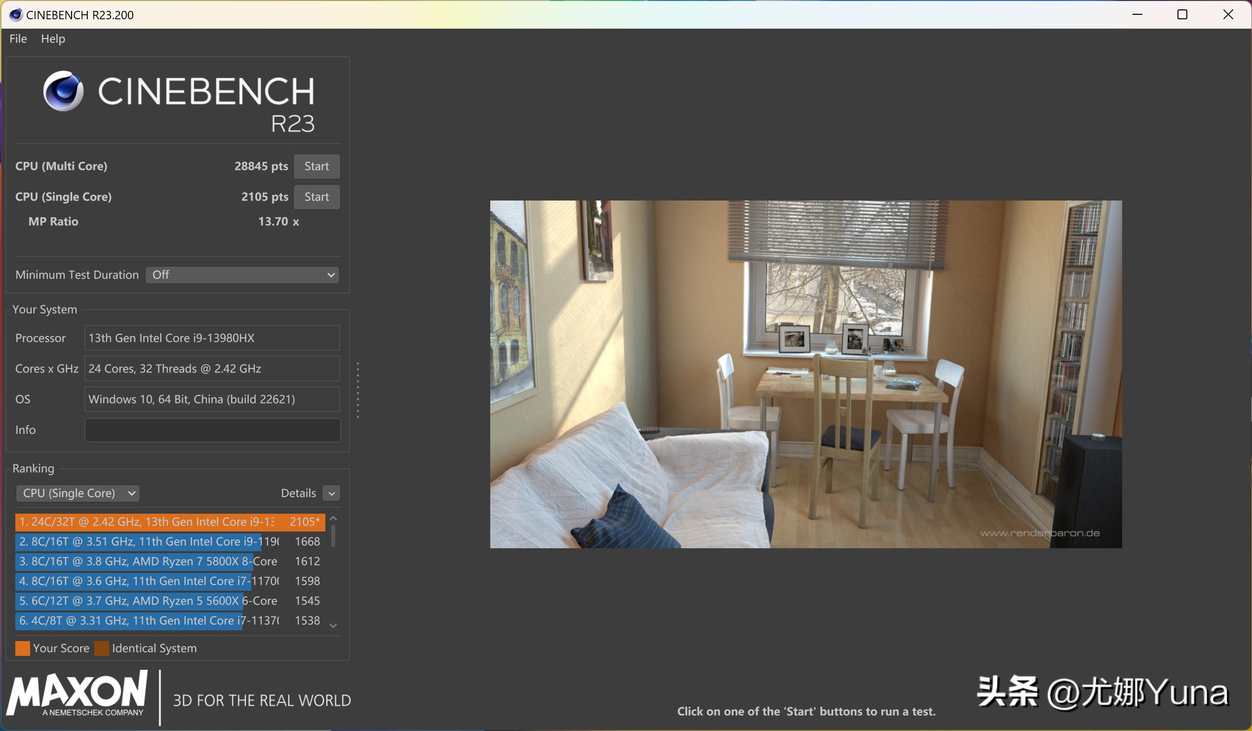
Task: Open the File menu
Action: pyautogui.click(x=18, y=39)
